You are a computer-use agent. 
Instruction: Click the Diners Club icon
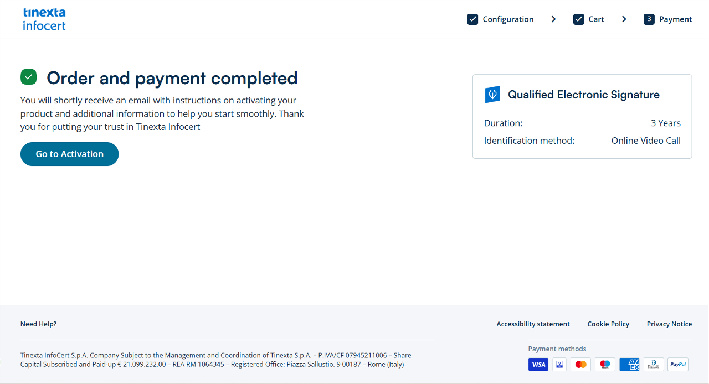[x=654, y=364]
